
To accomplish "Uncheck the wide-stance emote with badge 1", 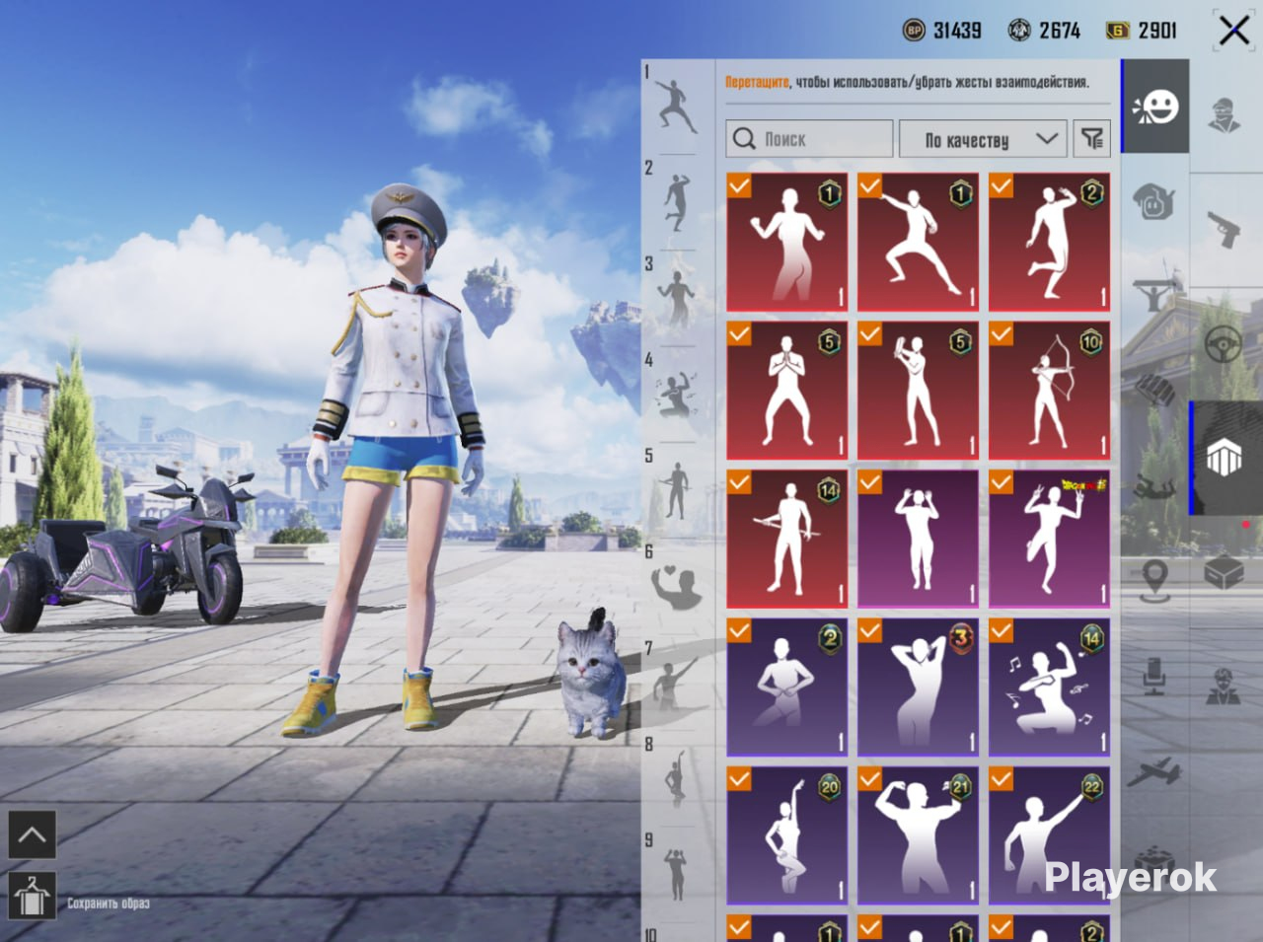I will [869, 185].
